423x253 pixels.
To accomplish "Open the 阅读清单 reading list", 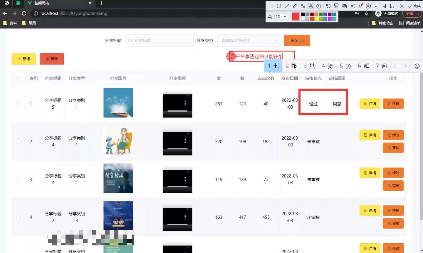I will tap(410, 23).
